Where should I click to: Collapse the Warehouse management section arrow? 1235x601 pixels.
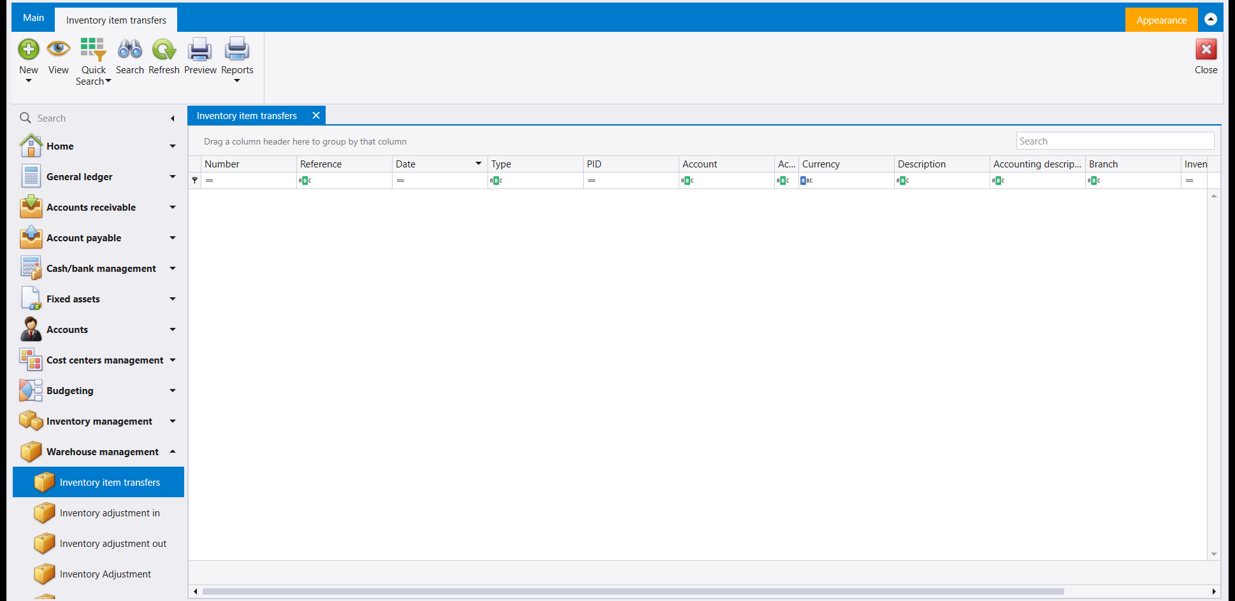[x=172, y=451]
